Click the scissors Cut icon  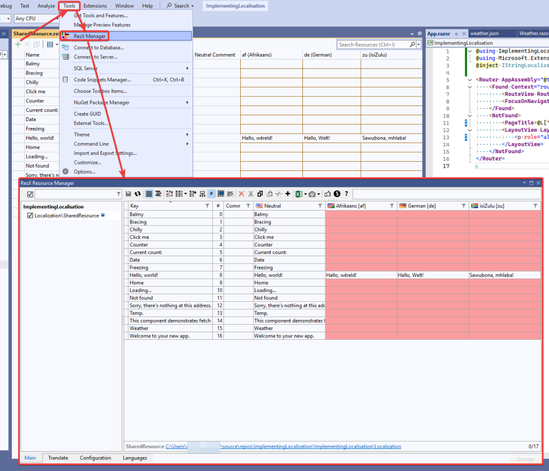pos(250,194)
